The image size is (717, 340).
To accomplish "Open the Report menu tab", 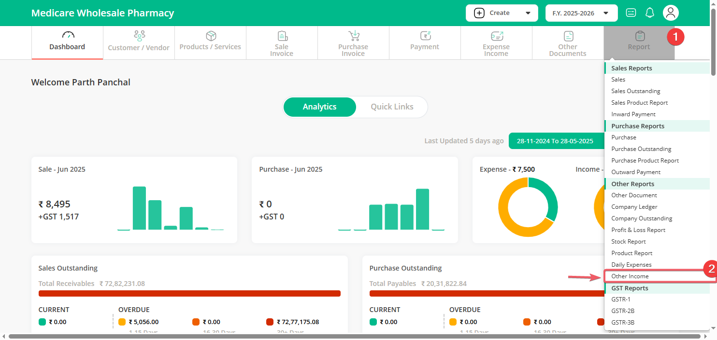I will point(639,42).
